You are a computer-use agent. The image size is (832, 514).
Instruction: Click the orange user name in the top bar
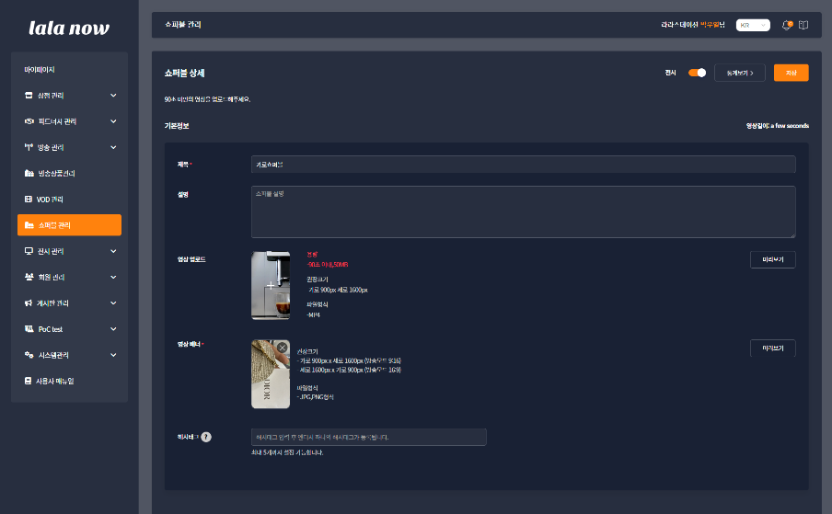[x=710, y=25]
